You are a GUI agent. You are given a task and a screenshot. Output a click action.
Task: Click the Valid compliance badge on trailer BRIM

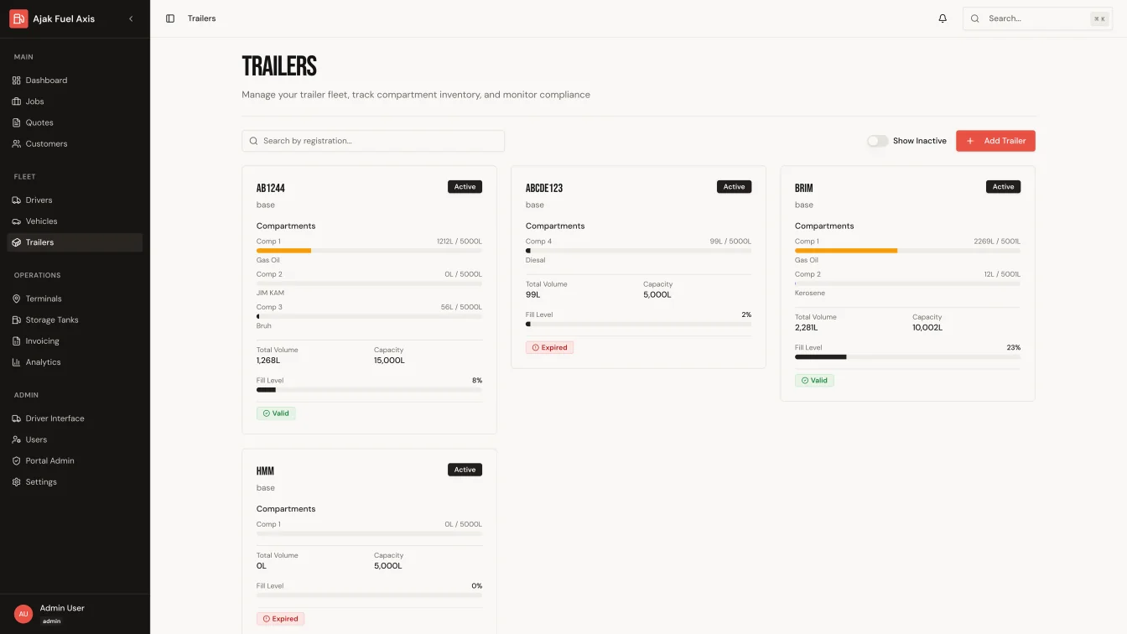pos(814,380)
